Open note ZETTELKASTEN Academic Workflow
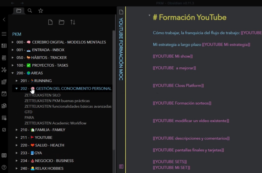Viewport: 262px width, 173px height. 55,123
